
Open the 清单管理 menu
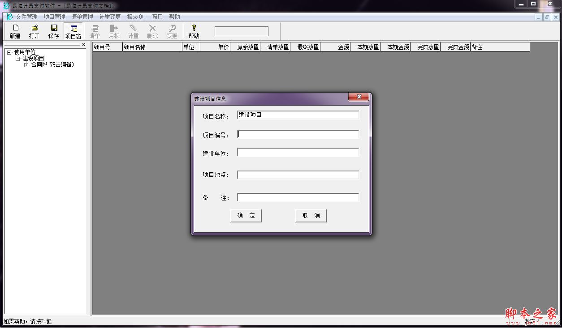coord(82,17)
